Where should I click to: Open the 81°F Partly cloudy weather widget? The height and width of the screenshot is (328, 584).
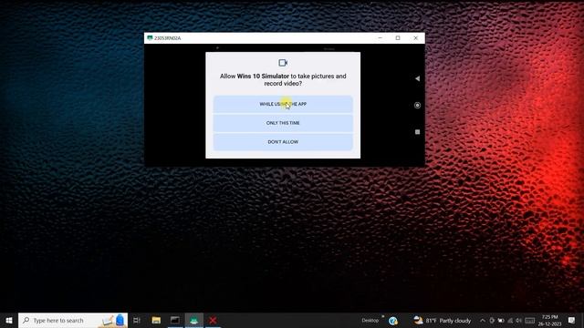click(x=442, y=321)
